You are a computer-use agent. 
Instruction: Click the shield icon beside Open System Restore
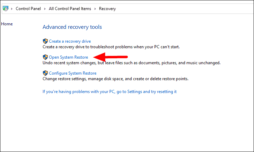[45, 57]
